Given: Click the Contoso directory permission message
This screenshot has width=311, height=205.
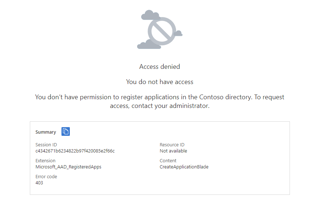Looking at the screenshot, I should tap(160, 101).
